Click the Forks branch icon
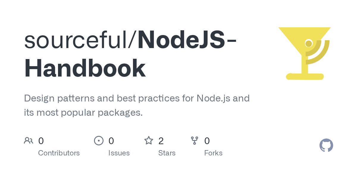This screenshot has width=357, height=178. tap(195, 140)
